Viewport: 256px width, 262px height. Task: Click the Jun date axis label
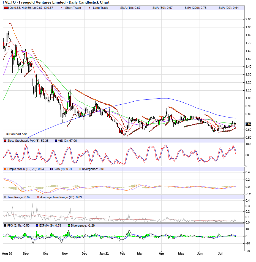pyautogui.click(x=200, y=253)
